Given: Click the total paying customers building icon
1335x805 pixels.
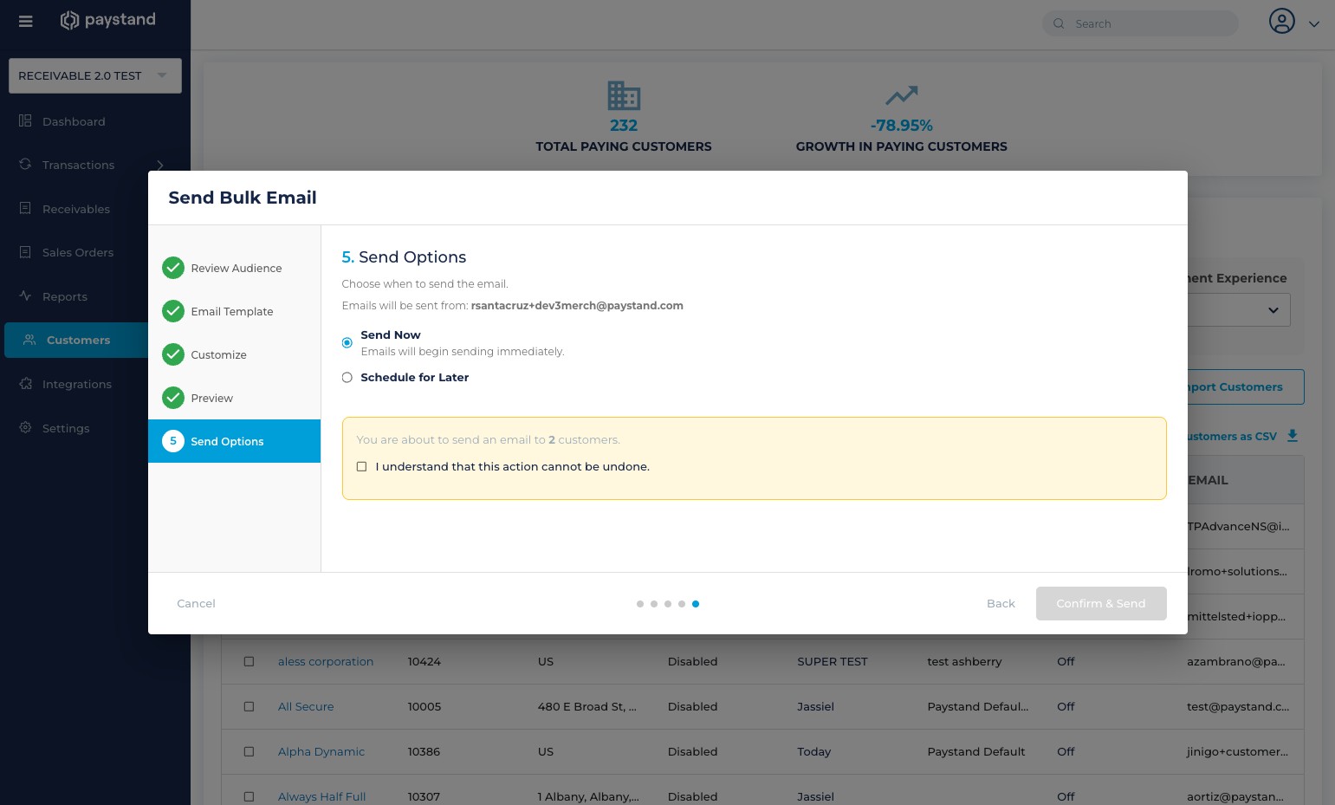Looking at the screenshot, I should click(x=624, y=95).
